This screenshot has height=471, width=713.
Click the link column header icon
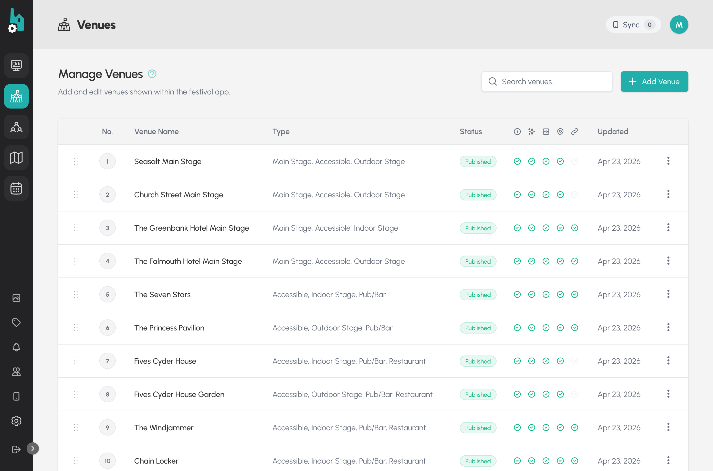click(574, 132)
